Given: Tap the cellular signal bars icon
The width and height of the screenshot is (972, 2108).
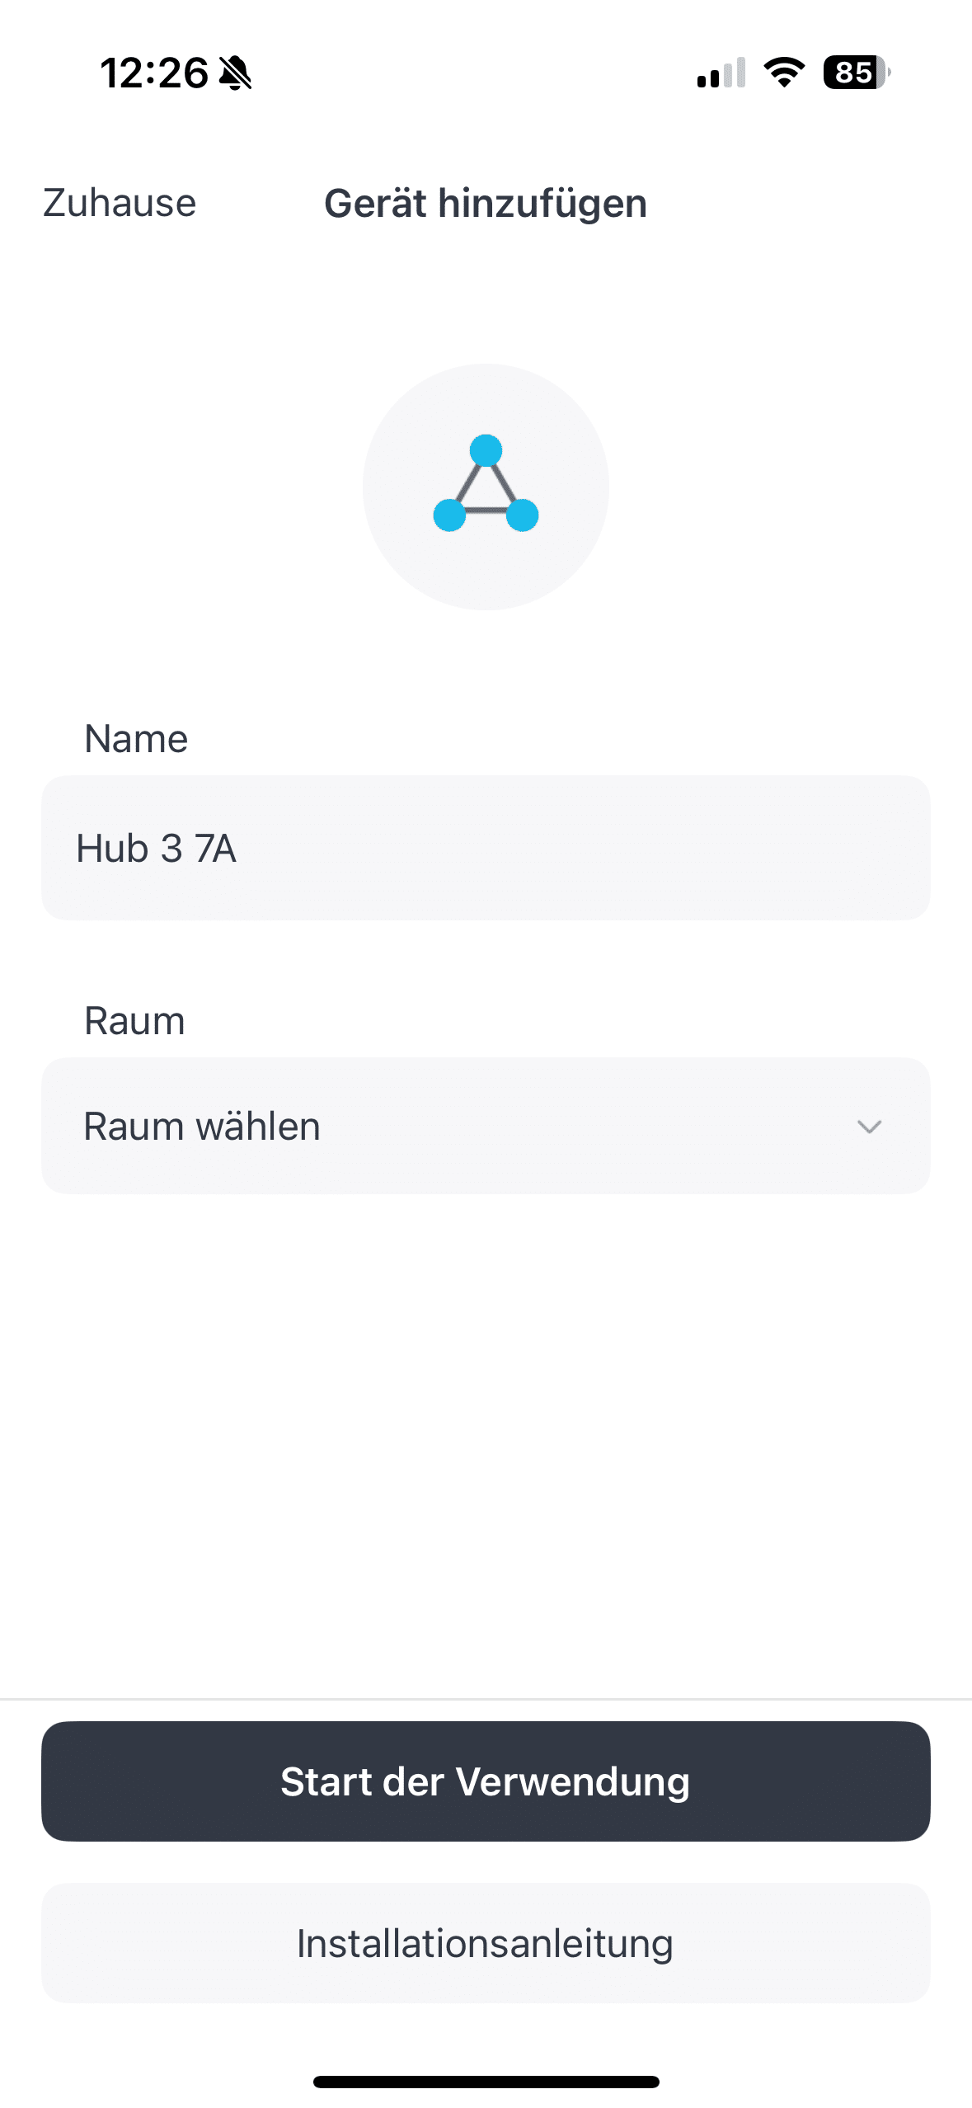Looking at the screenshot, I should pyautogui.click(x=721, y=73).
